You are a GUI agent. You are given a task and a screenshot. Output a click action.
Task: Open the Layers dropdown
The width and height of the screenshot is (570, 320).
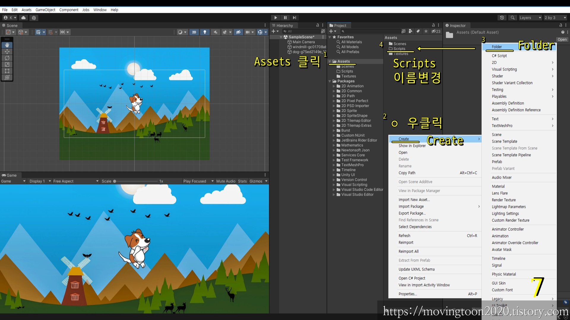530,18
